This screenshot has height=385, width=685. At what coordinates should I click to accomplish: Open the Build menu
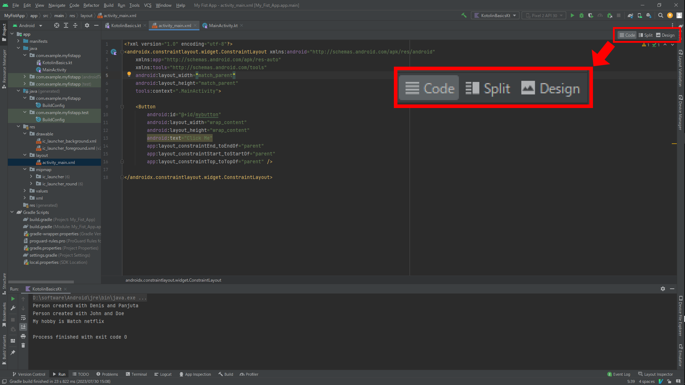tap(108, 5)
